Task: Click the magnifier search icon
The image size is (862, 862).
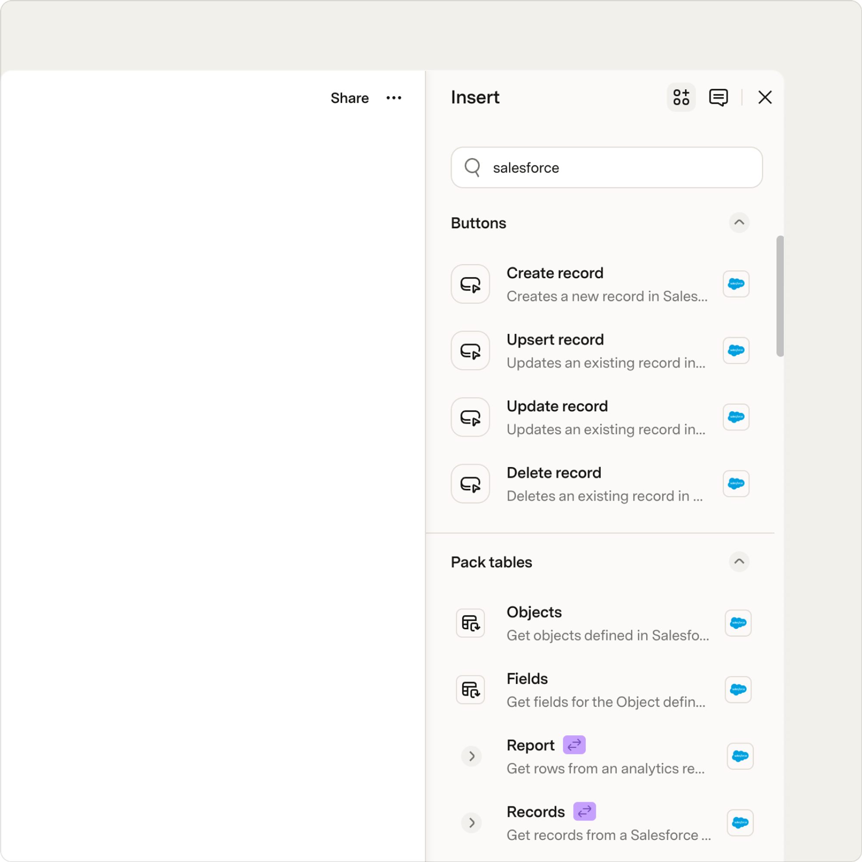Action: point(472,167)
